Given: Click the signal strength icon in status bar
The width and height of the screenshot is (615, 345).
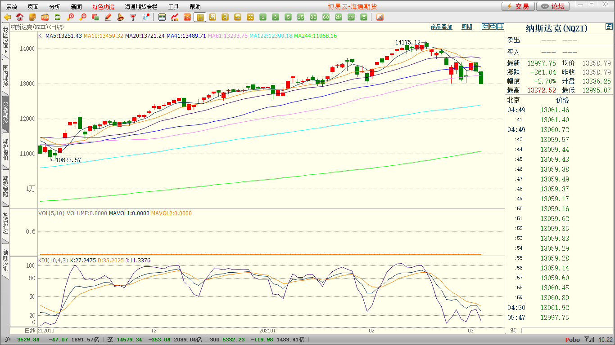Looking at the screenshot, I should (589, 340).
